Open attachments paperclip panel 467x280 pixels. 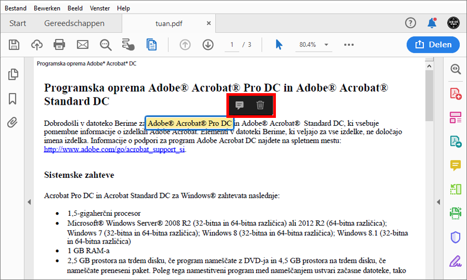click(x=13, y=123)
